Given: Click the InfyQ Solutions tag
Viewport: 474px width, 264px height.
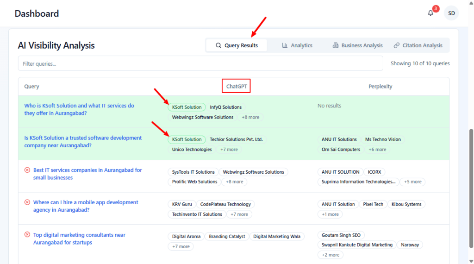Looking at the screenshot, I should click(x=226, y=107).
